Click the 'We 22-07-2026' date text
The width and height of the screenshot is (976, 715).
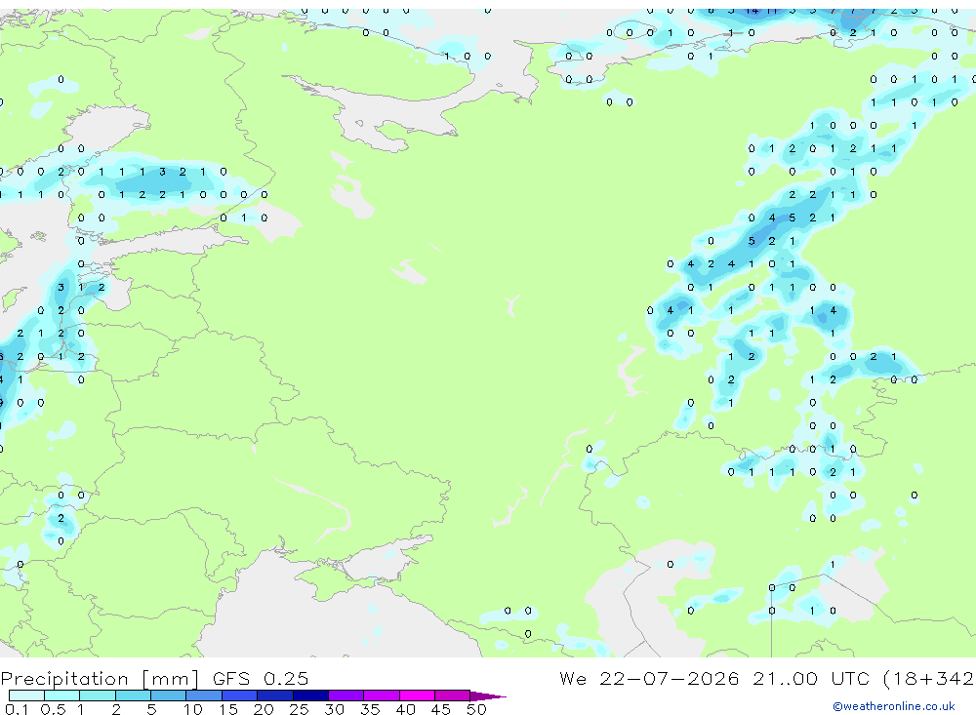coord(649,678)
